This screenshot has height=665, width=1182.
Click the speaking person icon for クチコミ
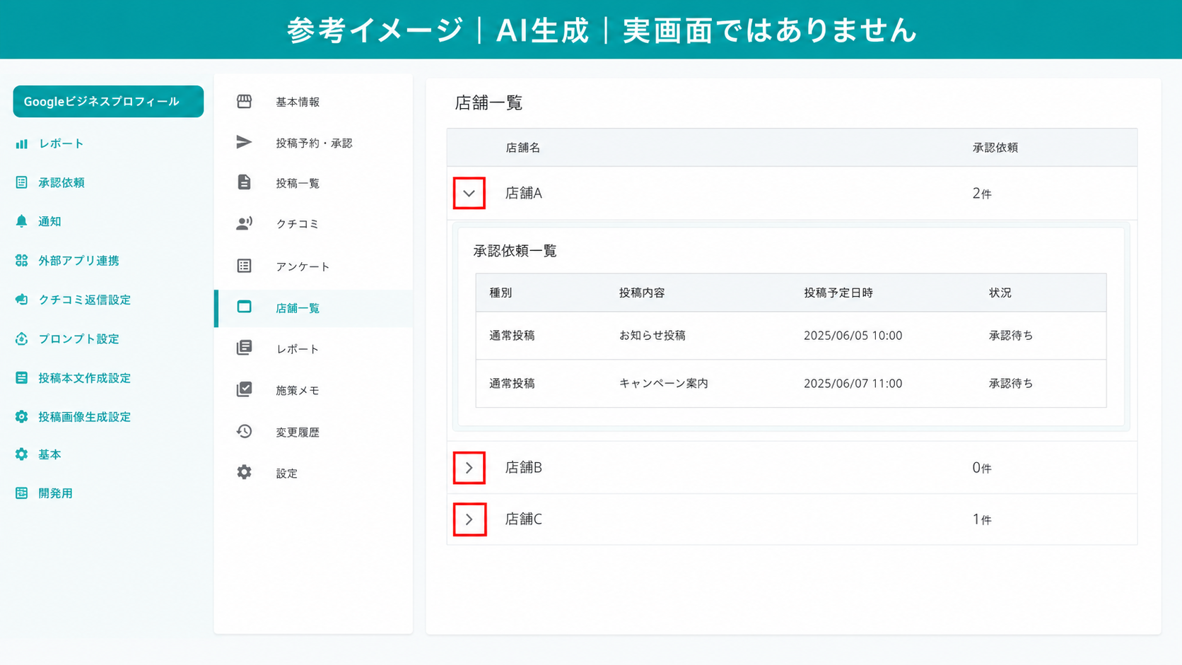point(244,223)
